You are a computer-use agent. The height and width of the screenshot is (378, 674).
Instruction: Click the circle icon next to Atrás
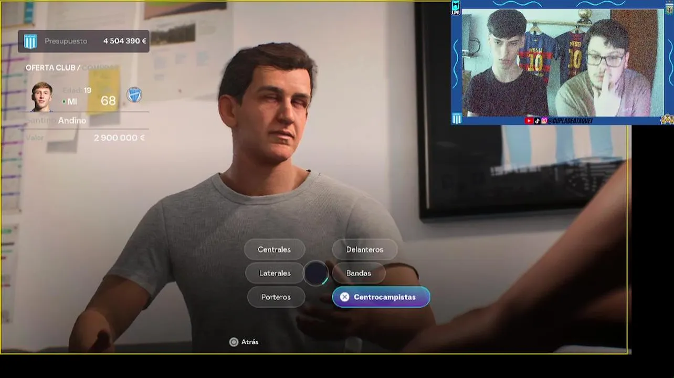234,342
